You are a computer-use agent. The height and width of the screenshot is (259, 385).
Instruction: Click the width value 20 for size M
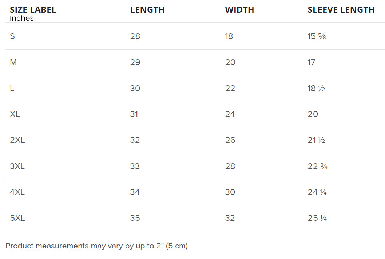coord(230,62)
